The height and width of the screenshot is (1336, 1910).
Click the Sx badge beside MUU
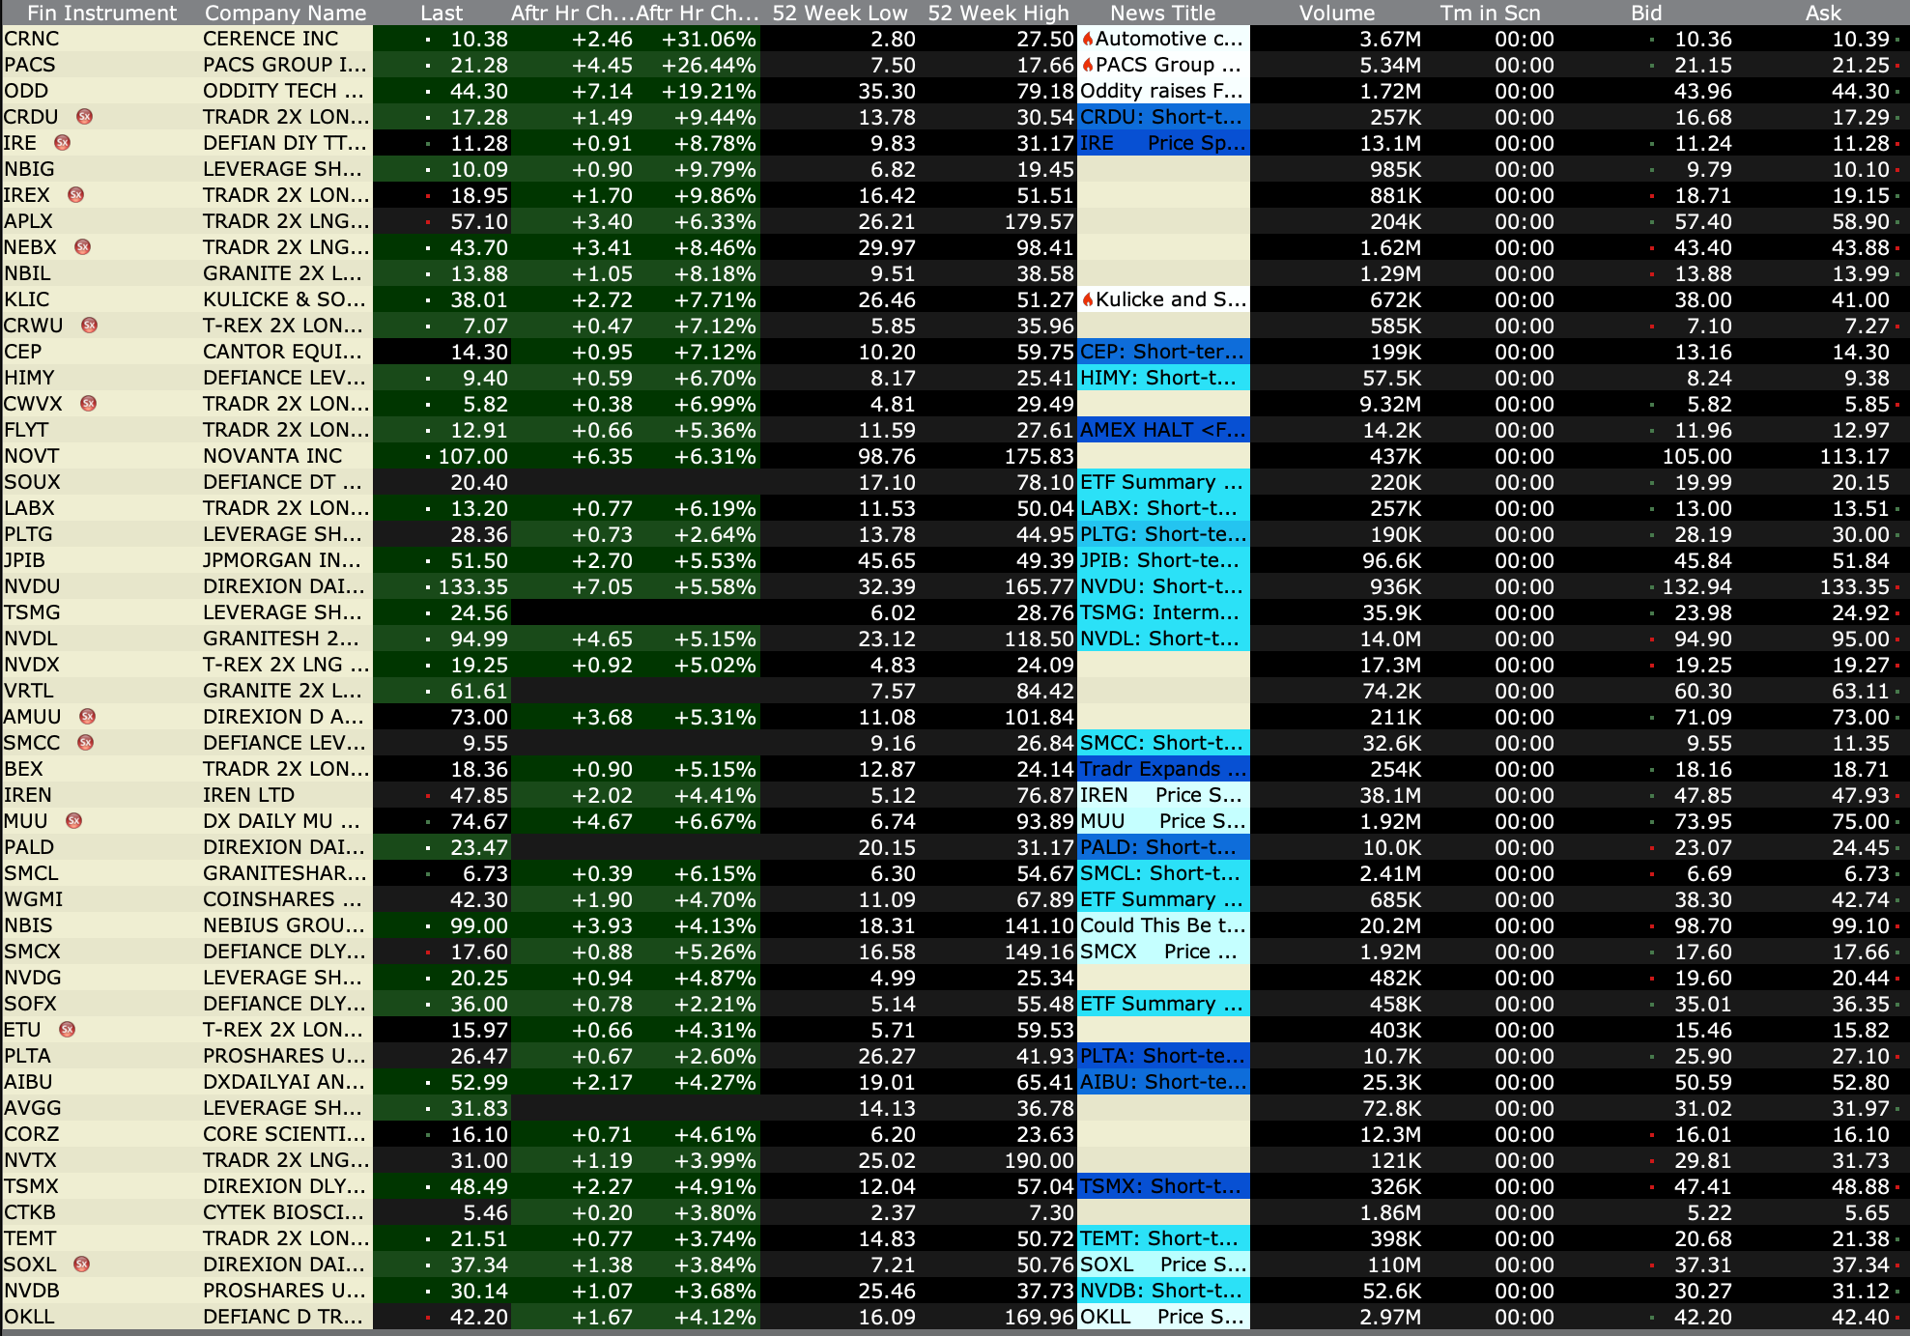(x=73, y=821)
